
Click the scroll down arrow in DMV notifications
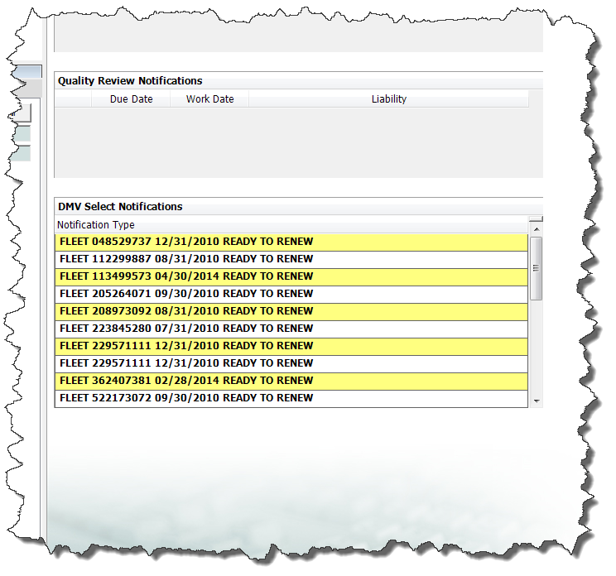pos(536,401)
